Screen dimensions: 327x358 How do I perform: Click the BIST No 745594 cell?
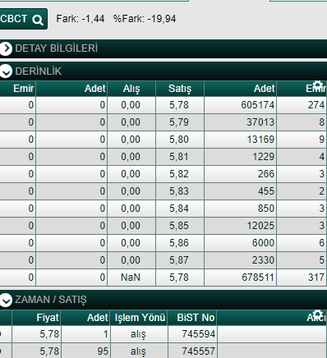click(192, 334)
